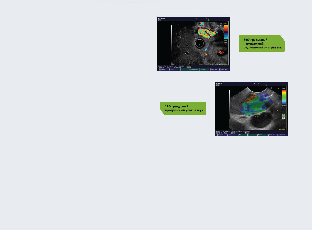
Task: Click the purple dot indicator in elastography image
Action: coord(271,88)
